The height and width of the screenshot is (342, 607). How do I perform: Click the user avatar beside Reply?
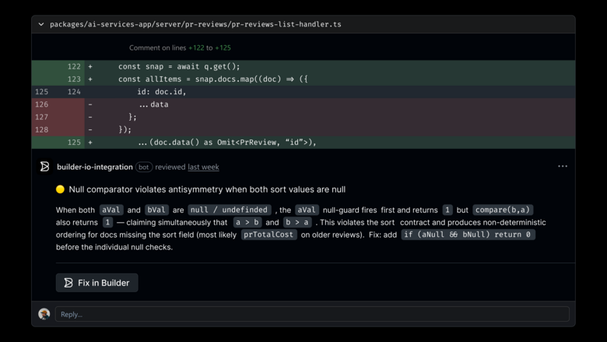[44, 314]
